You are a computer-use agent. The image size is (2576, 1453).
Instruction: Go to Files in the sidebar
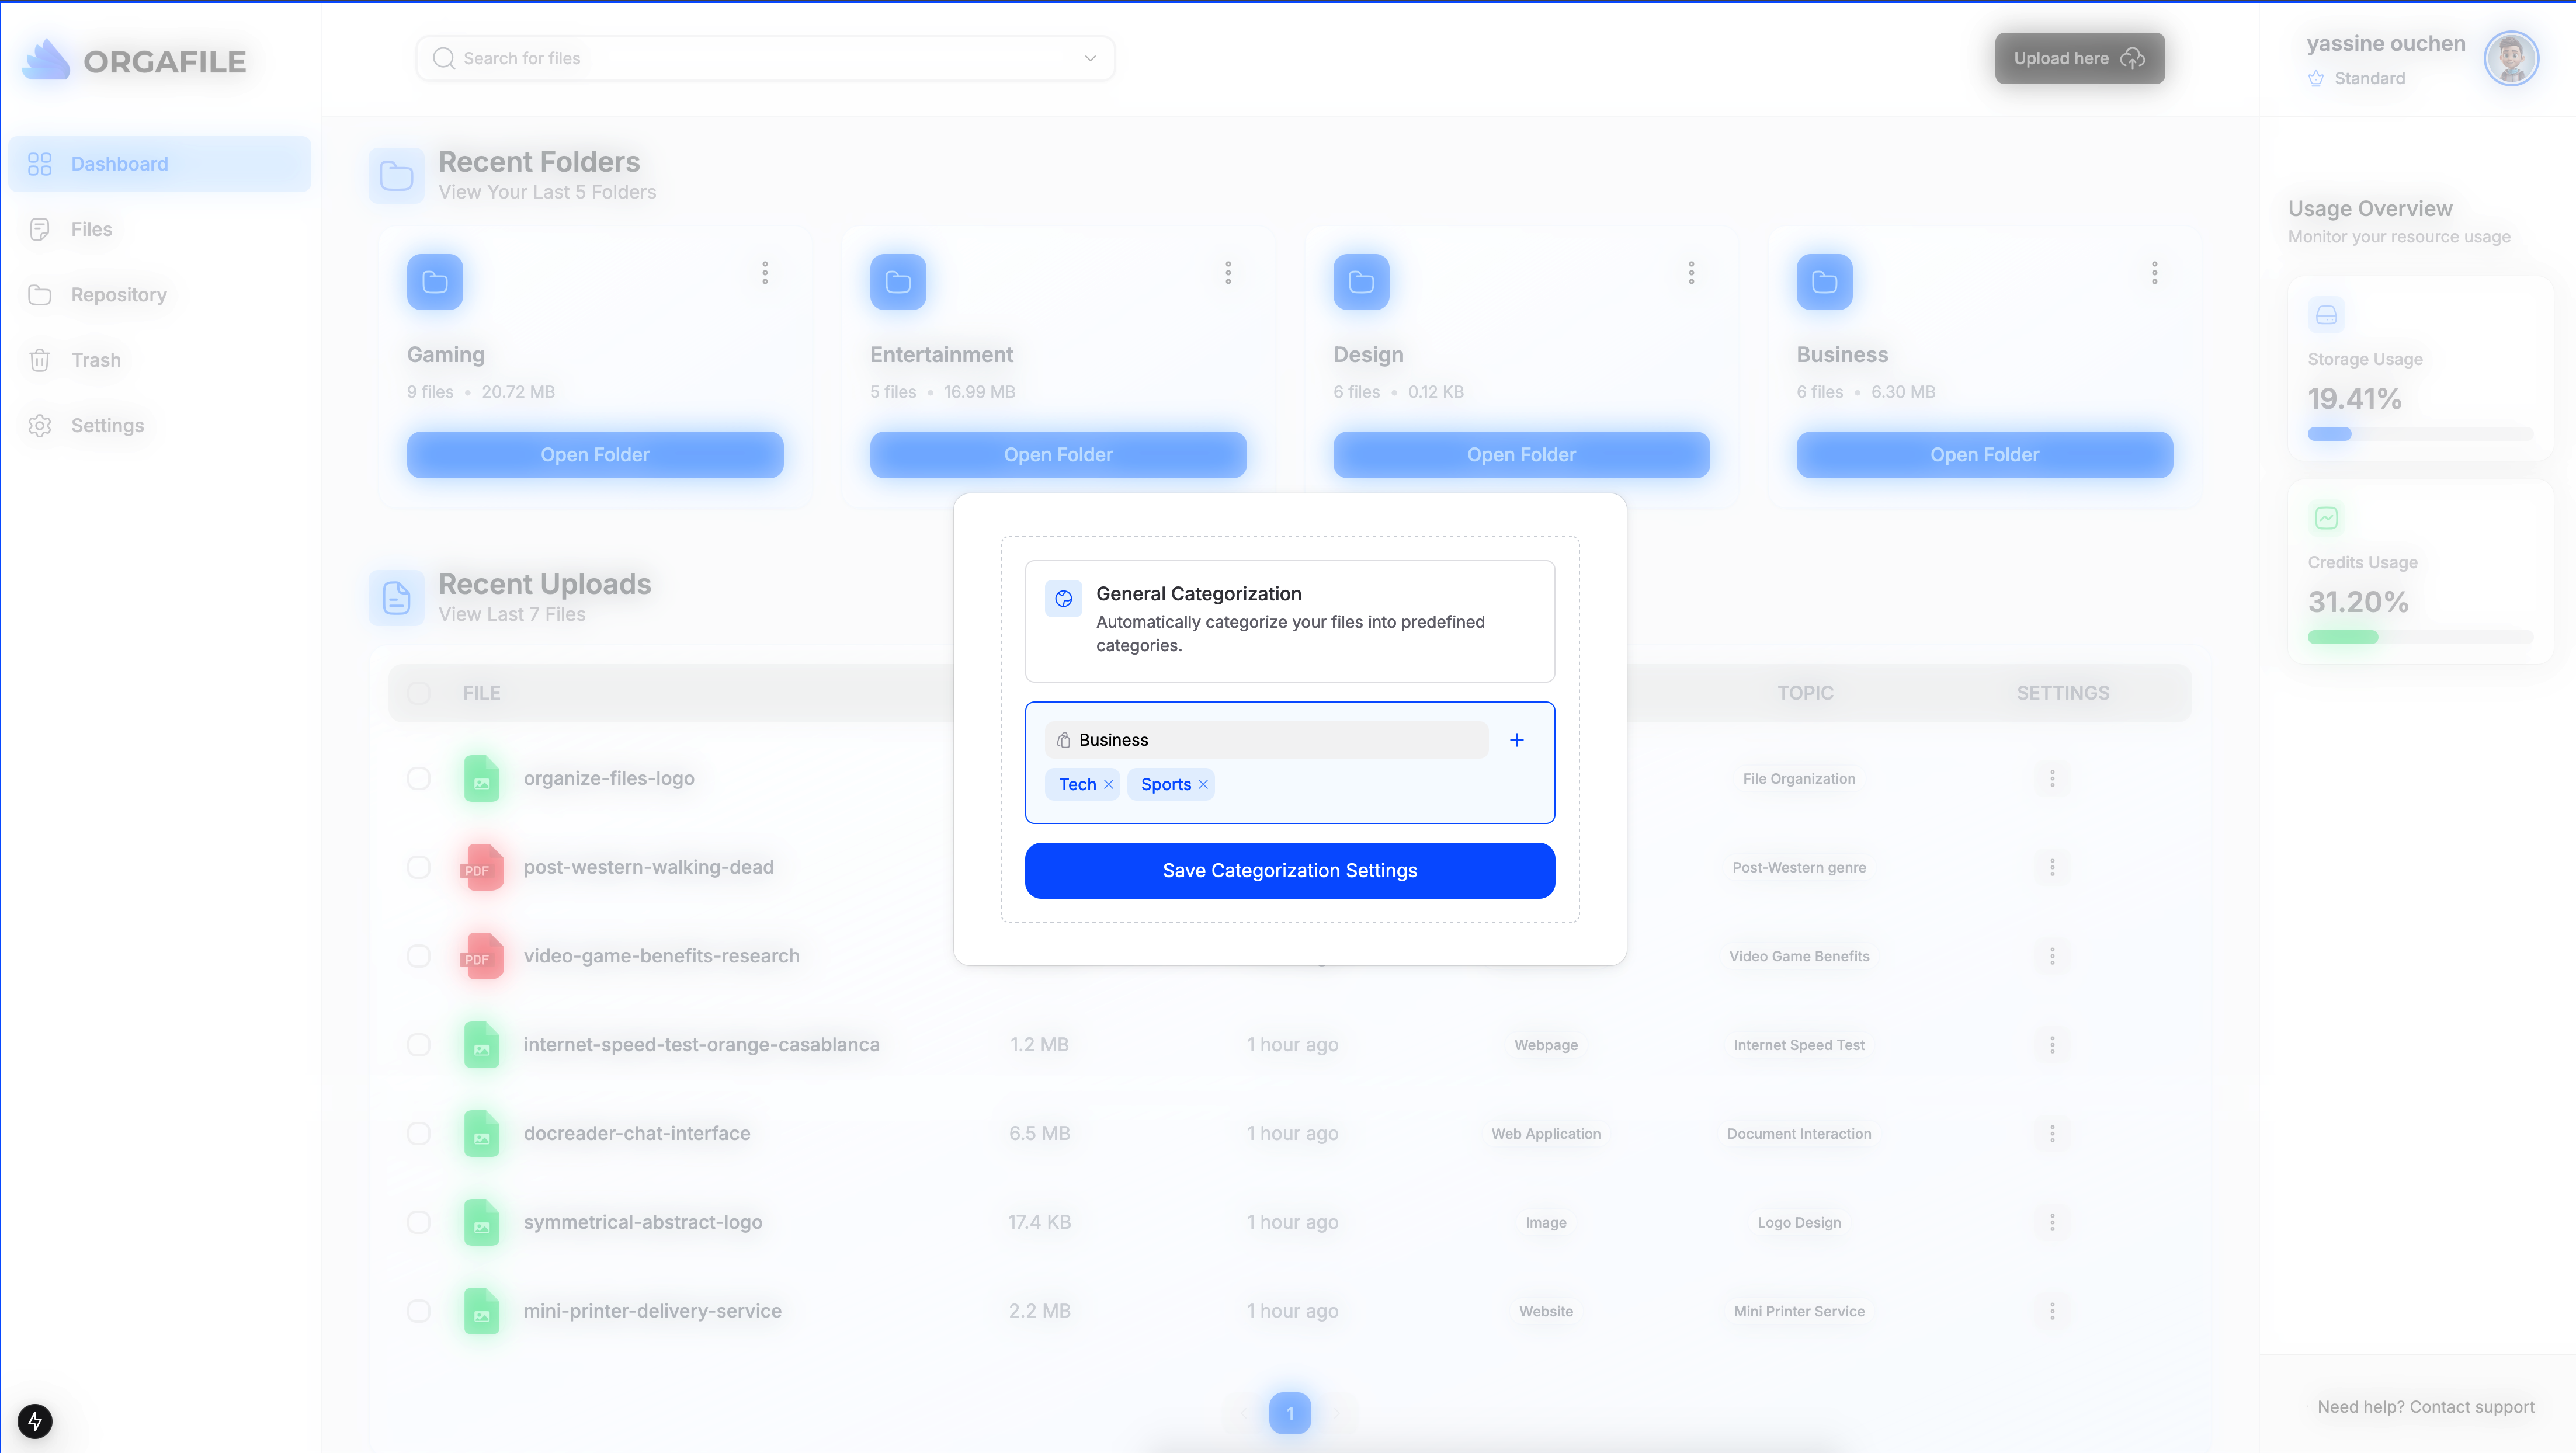pos(91,230)
